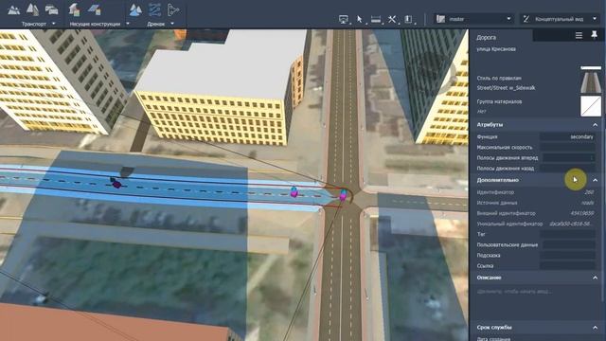Click the Подсказка input field
606x341 pixels.
[567, 255]
